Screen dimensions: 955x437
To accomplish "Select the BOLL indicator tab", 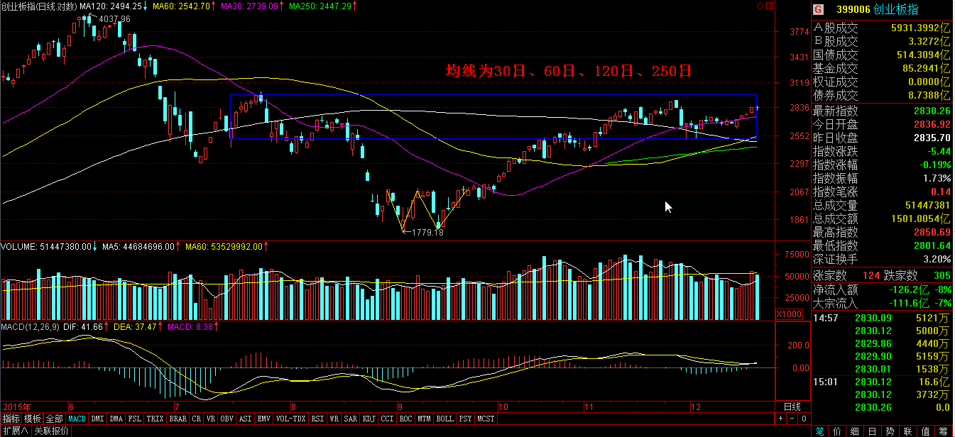I will point(444,419).
